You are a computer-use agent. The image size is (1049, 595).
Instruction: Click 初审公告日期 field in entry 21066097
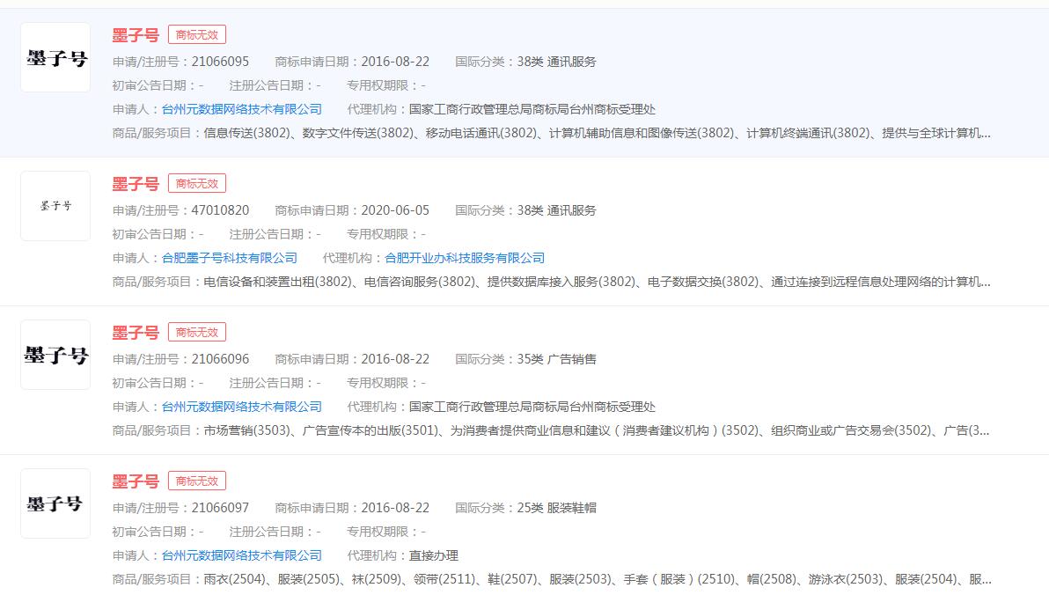(158, 532)
